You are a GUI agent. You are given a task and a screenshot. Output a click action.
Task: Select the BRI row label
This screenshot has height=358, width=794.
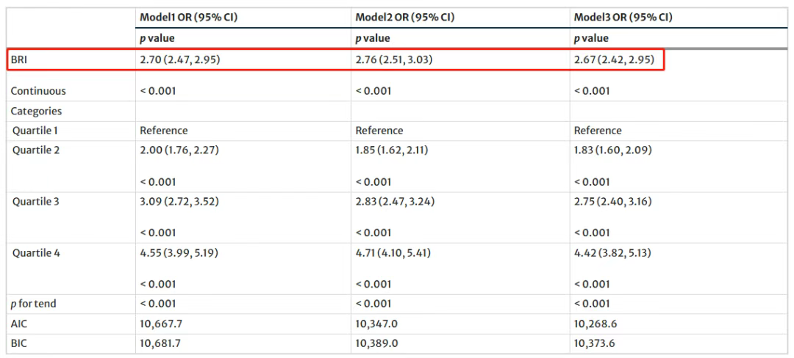pos(18,60)
